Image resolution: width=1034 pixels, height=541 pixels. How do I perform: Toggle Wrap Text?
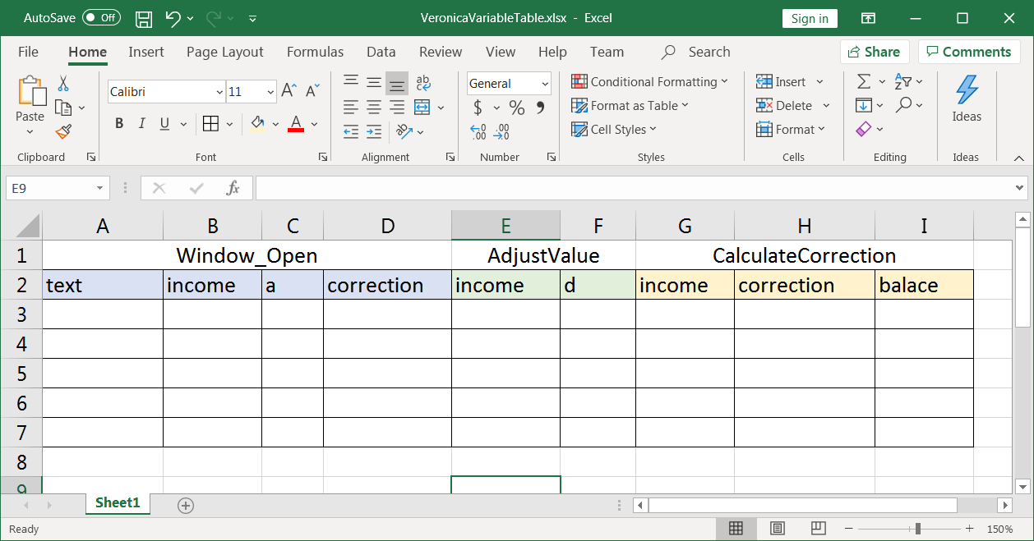coord(423,83)
